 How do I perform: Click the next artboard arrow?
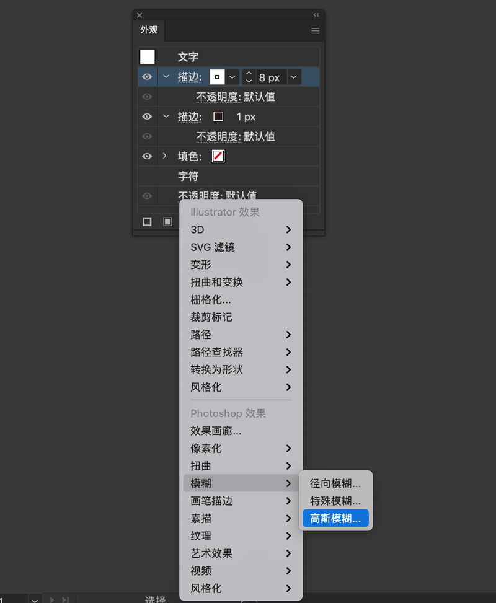pyautogui.click(x=53, y=599)
